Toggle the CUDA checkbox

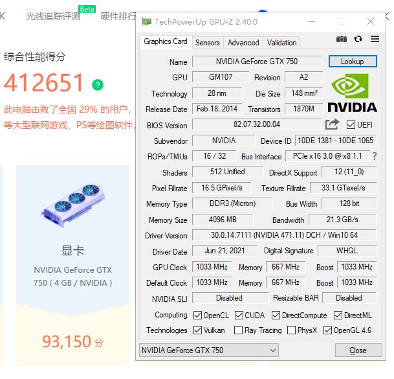click(x=239, y=315)
